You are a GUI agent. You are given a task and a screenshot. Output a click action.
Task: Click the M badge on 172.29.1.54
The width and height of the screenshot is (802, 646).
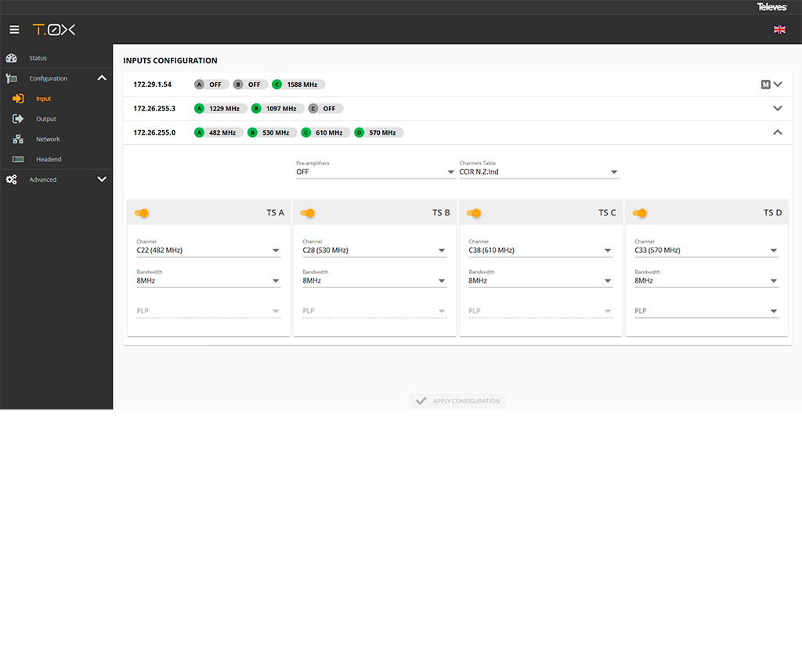(765, 85)
